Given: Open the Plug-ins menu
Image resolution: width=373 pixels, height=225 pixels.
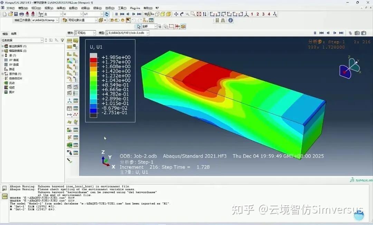Looking at the screenshot, I should [135, 8].
